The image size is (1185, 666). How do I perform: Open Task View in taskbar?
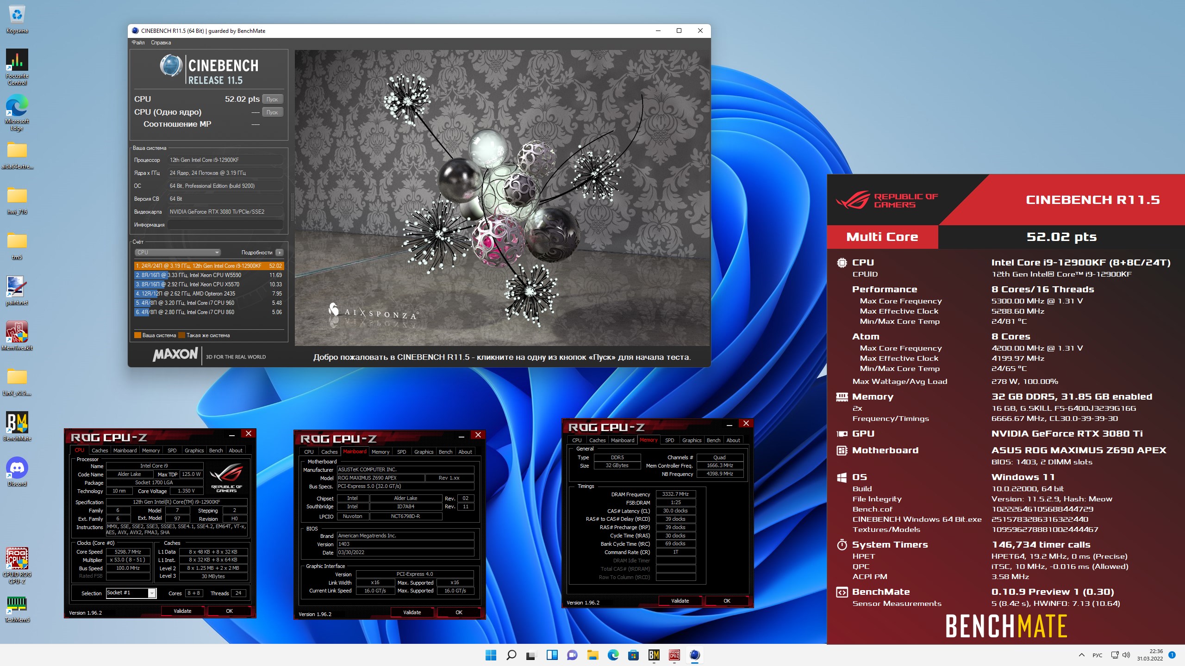click(x=531, y=655)
